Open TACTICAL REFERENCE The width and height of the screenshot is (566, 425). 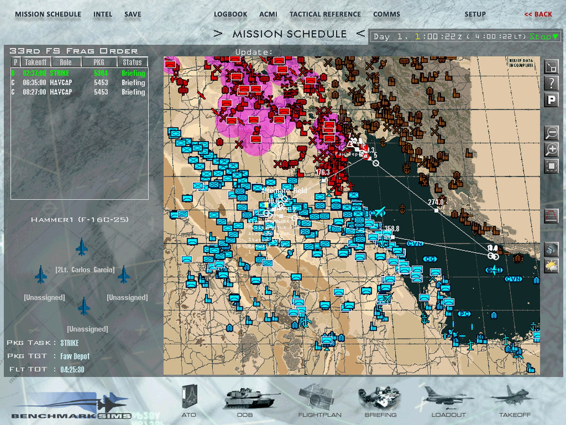(x=325, y=14)
